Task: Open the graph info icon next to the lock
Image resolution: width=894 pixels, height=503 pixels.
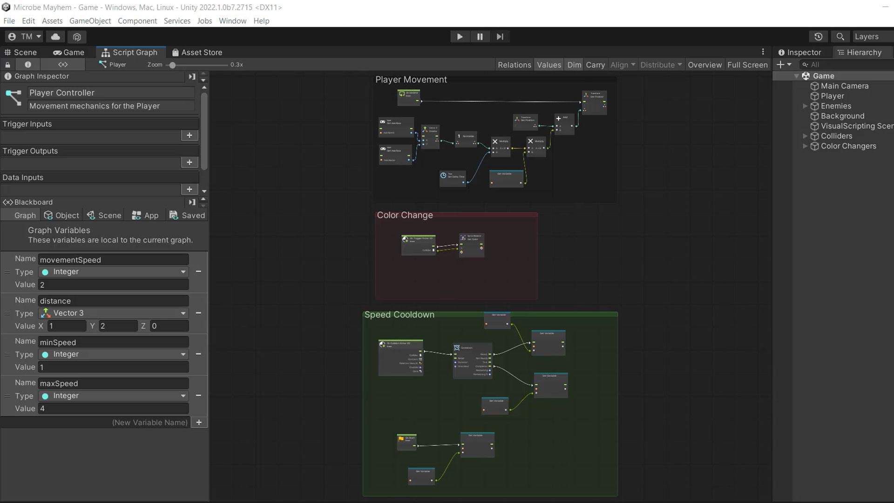Action: [x=28, y=64]
